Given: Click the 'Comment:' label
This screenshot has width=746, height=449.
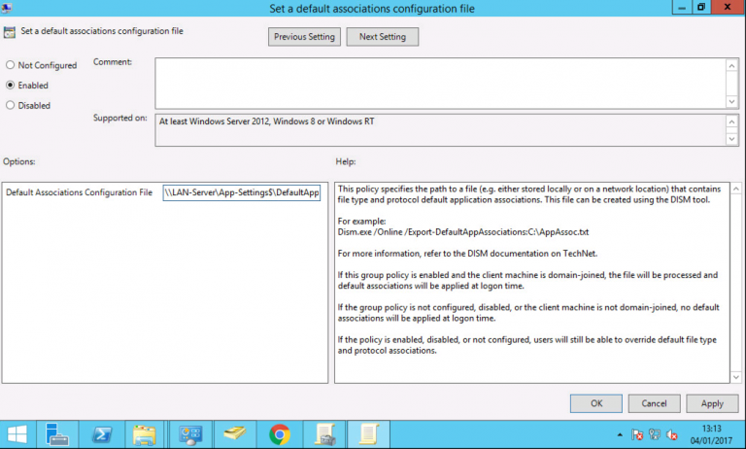Looking at the screenshot, I should (x=113, y=62).
